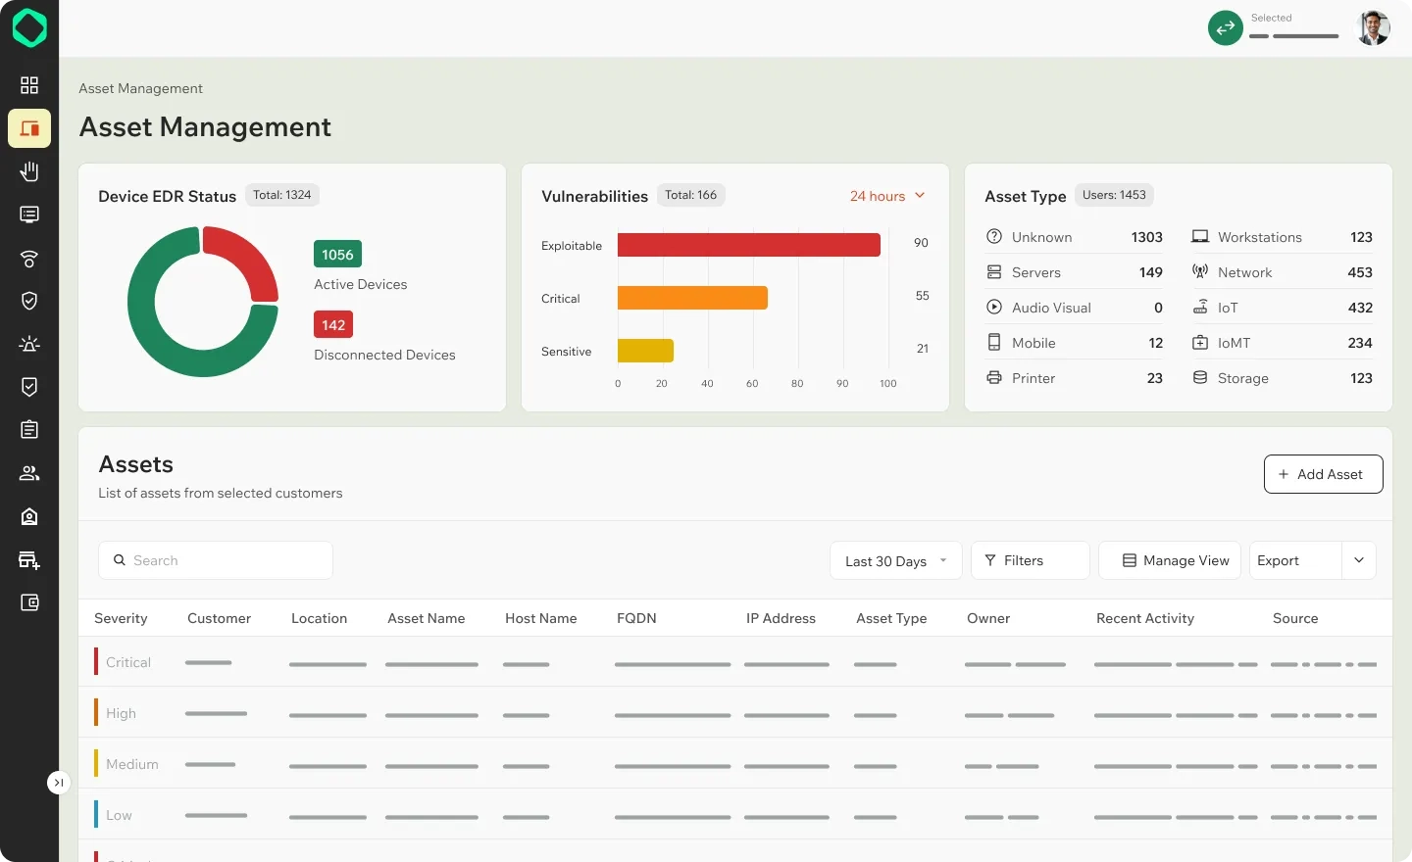Sort by IP Address column header
Screen dimensions: 1412x862
781,618
